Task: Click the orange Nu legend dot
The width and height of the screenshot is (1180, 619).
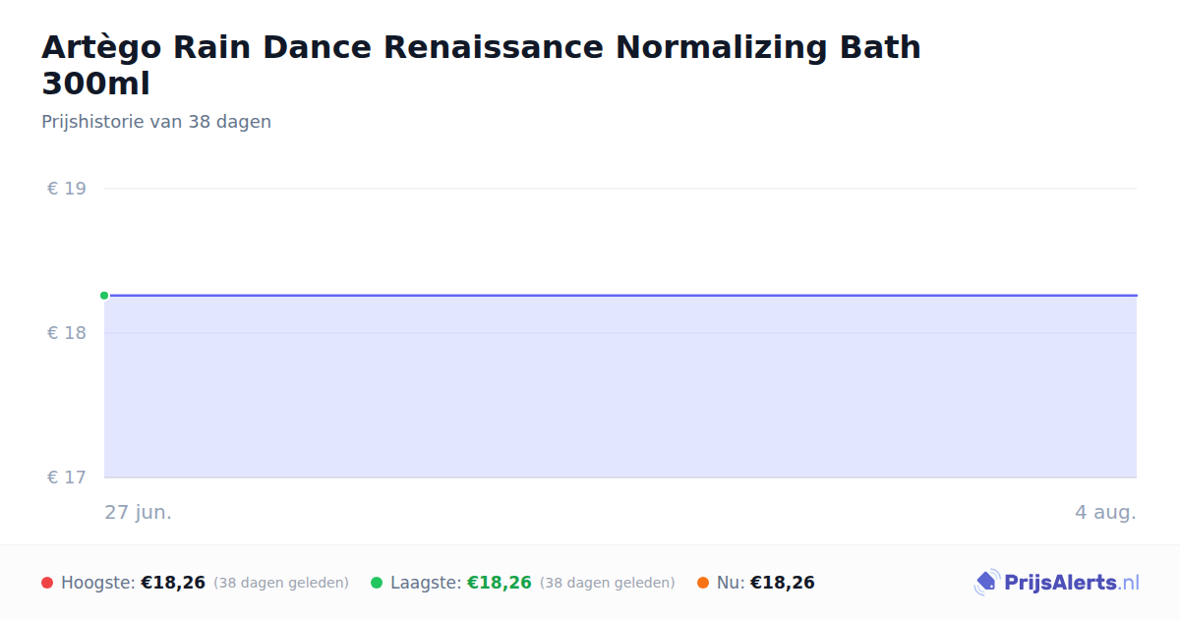Action: coord(703,583)
